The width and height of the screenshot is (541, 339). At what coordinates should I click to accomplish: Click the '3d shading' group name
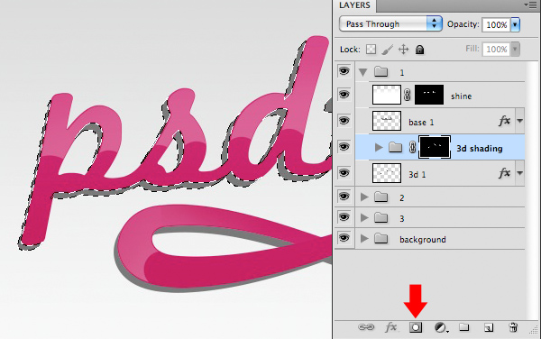[480, 148]
